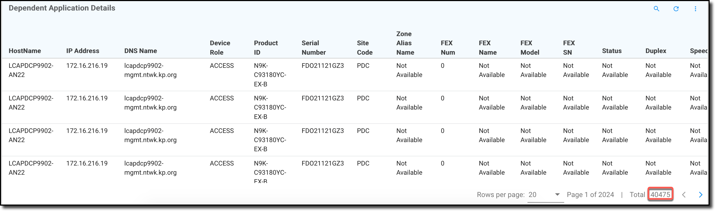The image size is (715, 211).
Task: Click the Zone Alias Name column header
Action: click(405, 43)
